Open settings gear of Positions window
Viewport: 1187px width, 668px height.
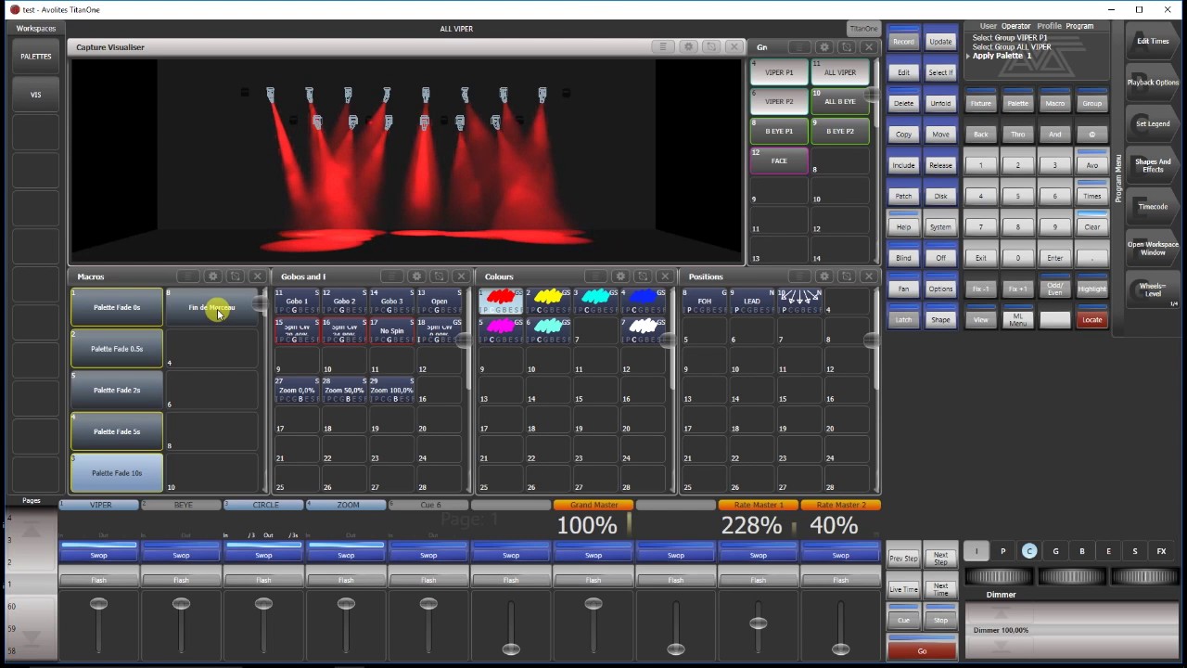[x=823, y=276]
